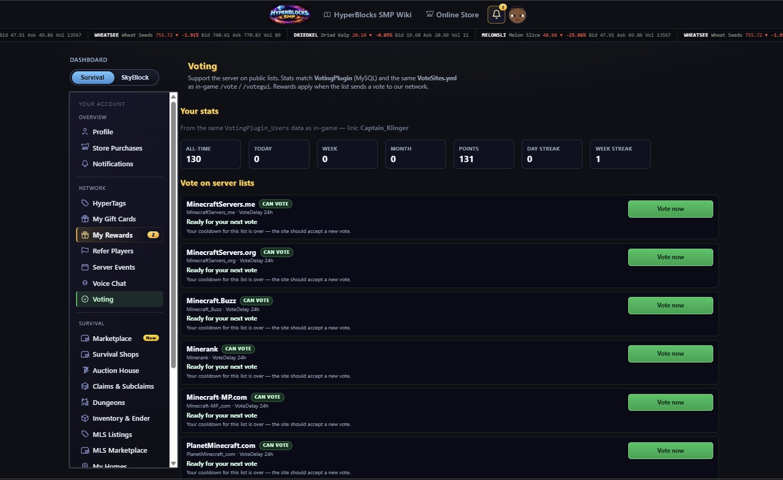Click the MONTH stat card
This screenshot has height=480, width=783.
415,154
